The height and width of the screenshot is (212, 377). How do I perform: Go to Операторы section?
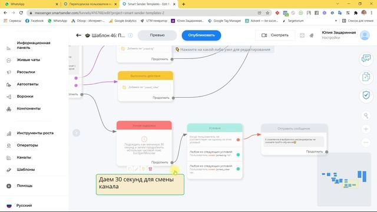coord(27,145)
